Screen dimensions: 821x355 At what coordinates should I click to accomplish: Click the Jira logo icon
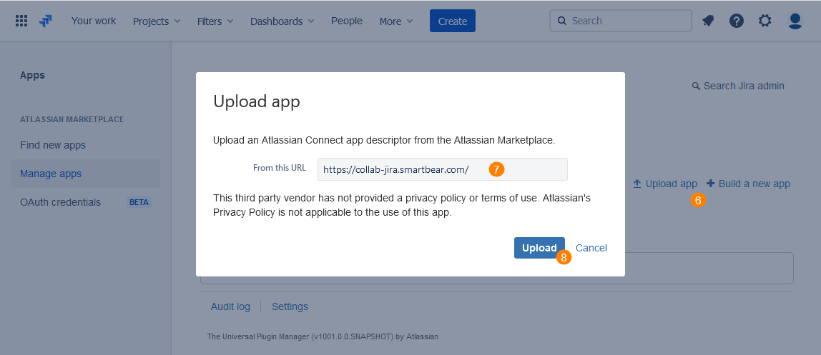pos(46,21)
